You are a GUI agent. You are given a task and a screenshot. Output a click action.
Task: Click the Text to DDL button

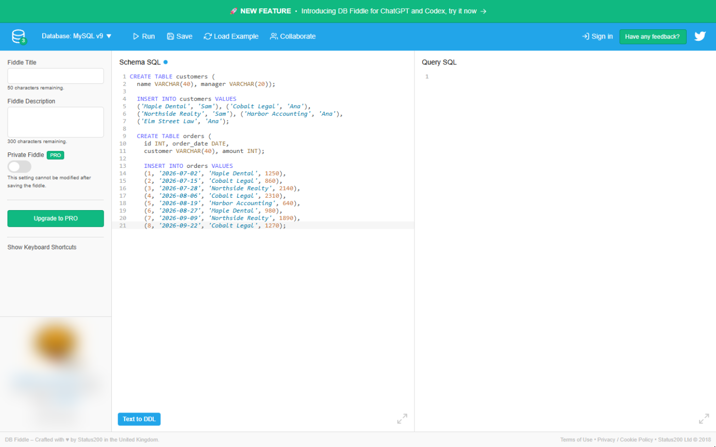pos(139,419)
